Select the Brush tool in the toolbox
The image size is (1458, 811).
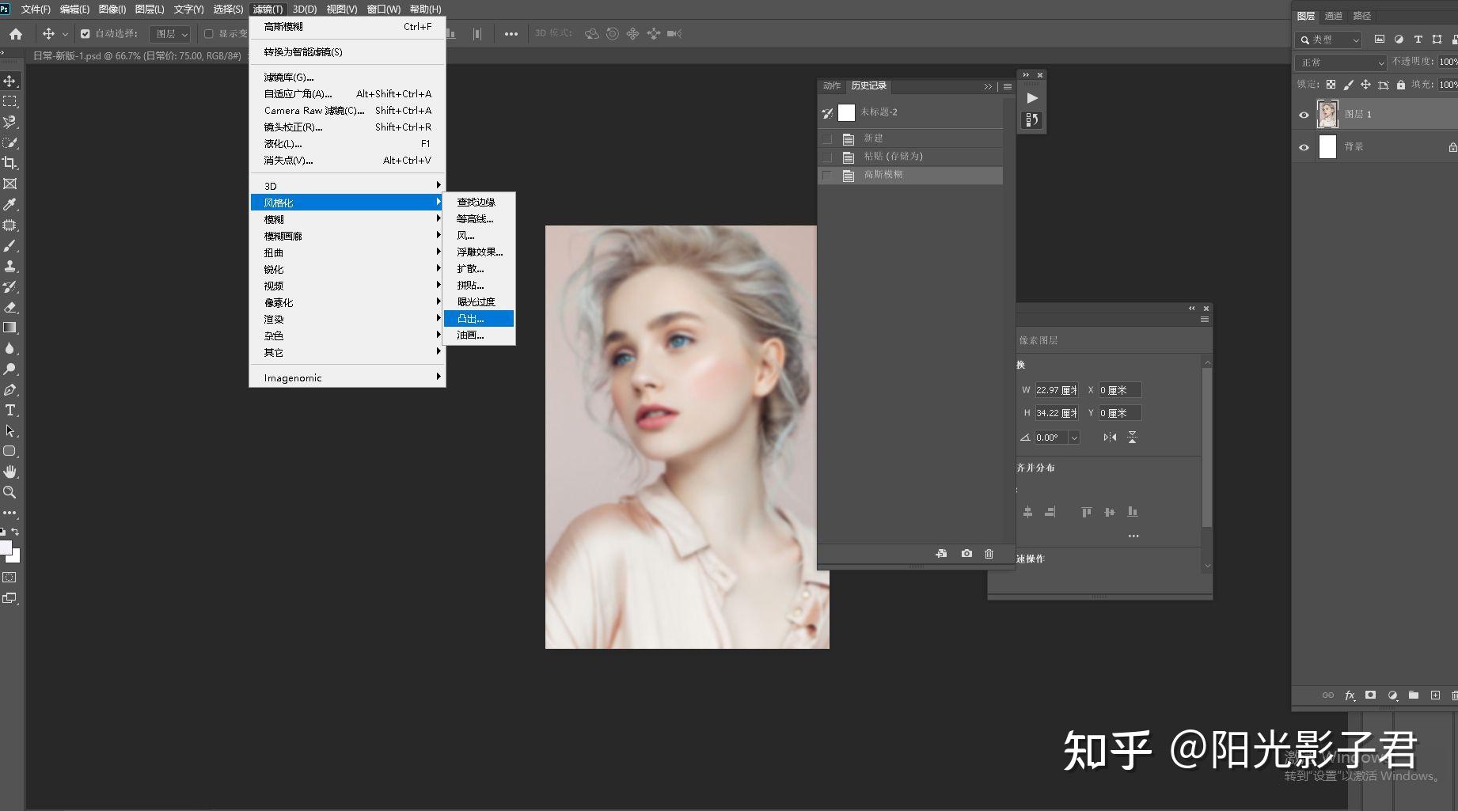click(10, 245)
